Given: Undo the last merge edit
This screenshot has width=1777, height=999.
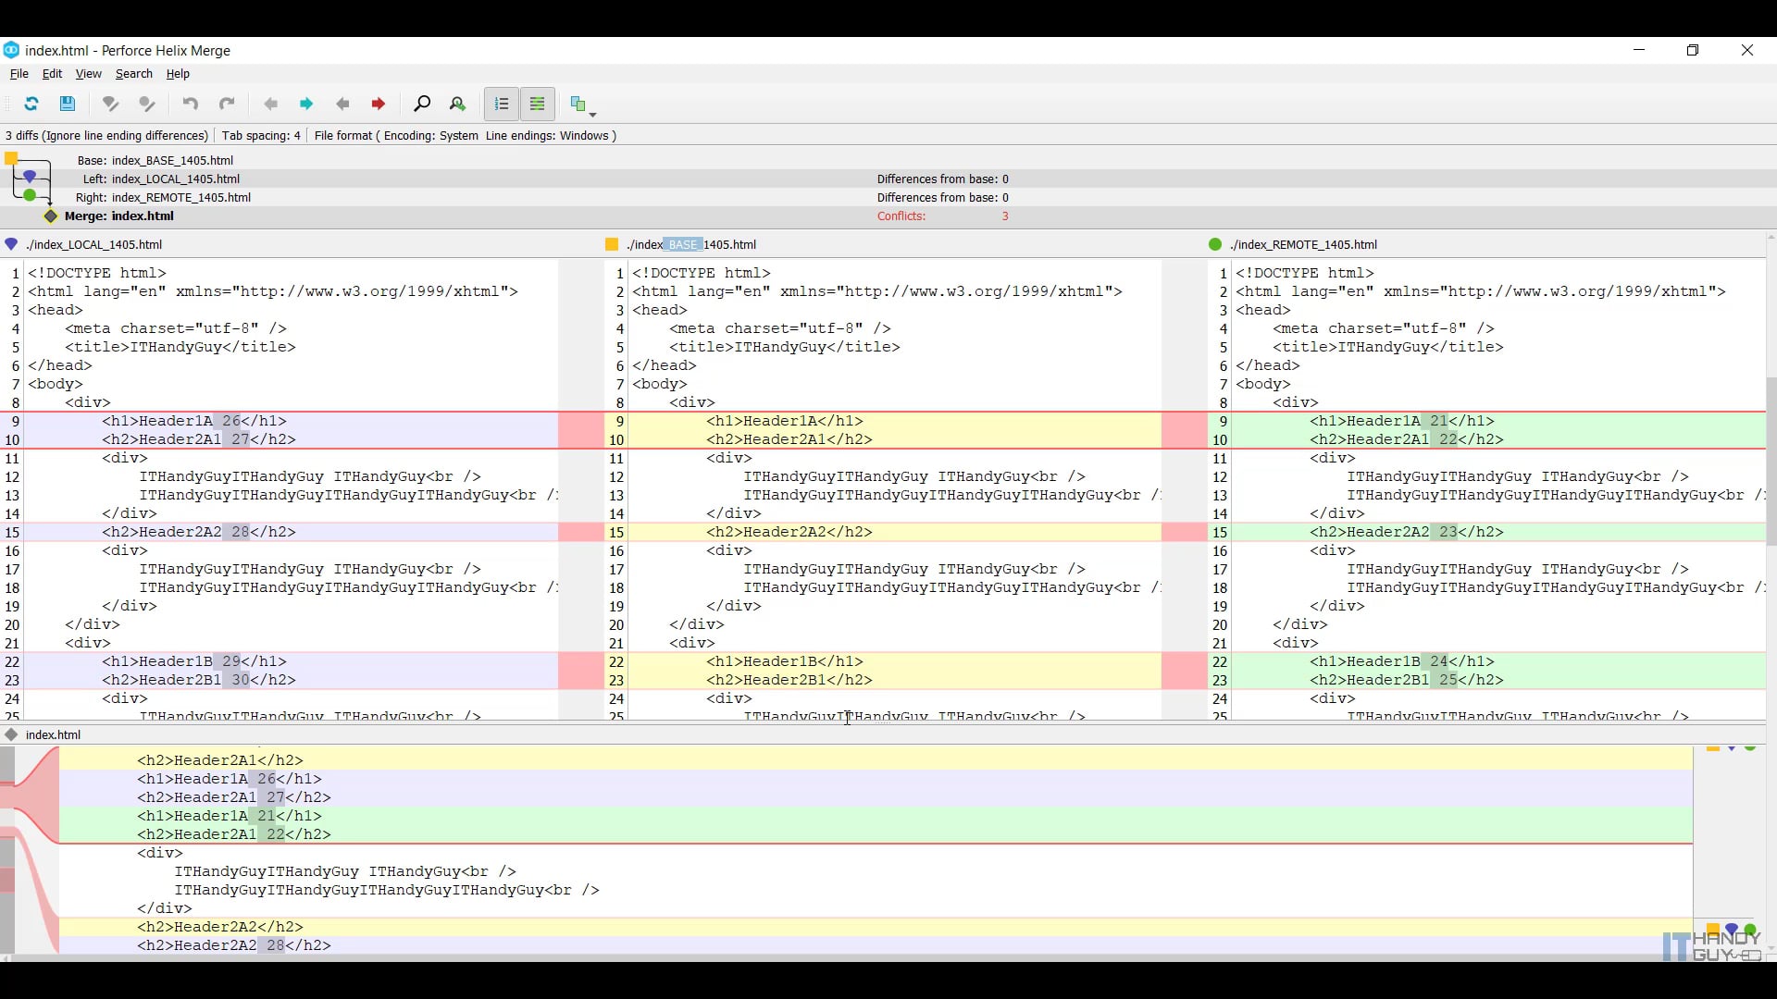Looking at the screenshot, I should tap(190, 104).
